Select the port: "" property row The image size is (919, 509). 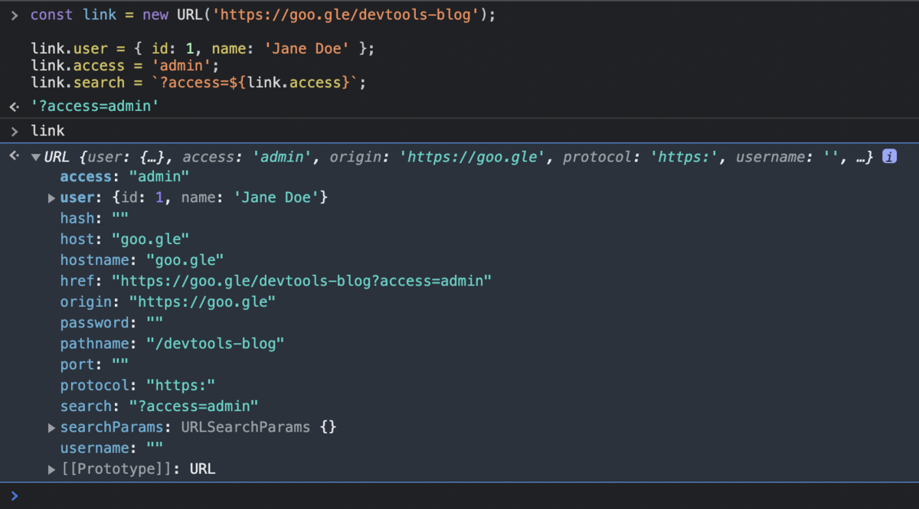(94, 364)
